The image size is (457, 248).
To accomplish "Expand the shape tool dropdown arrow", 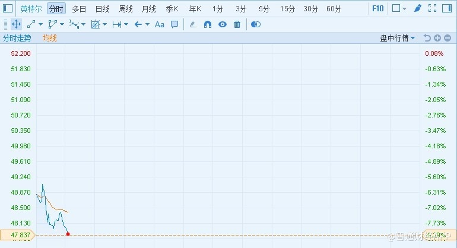I will point(62,24).
